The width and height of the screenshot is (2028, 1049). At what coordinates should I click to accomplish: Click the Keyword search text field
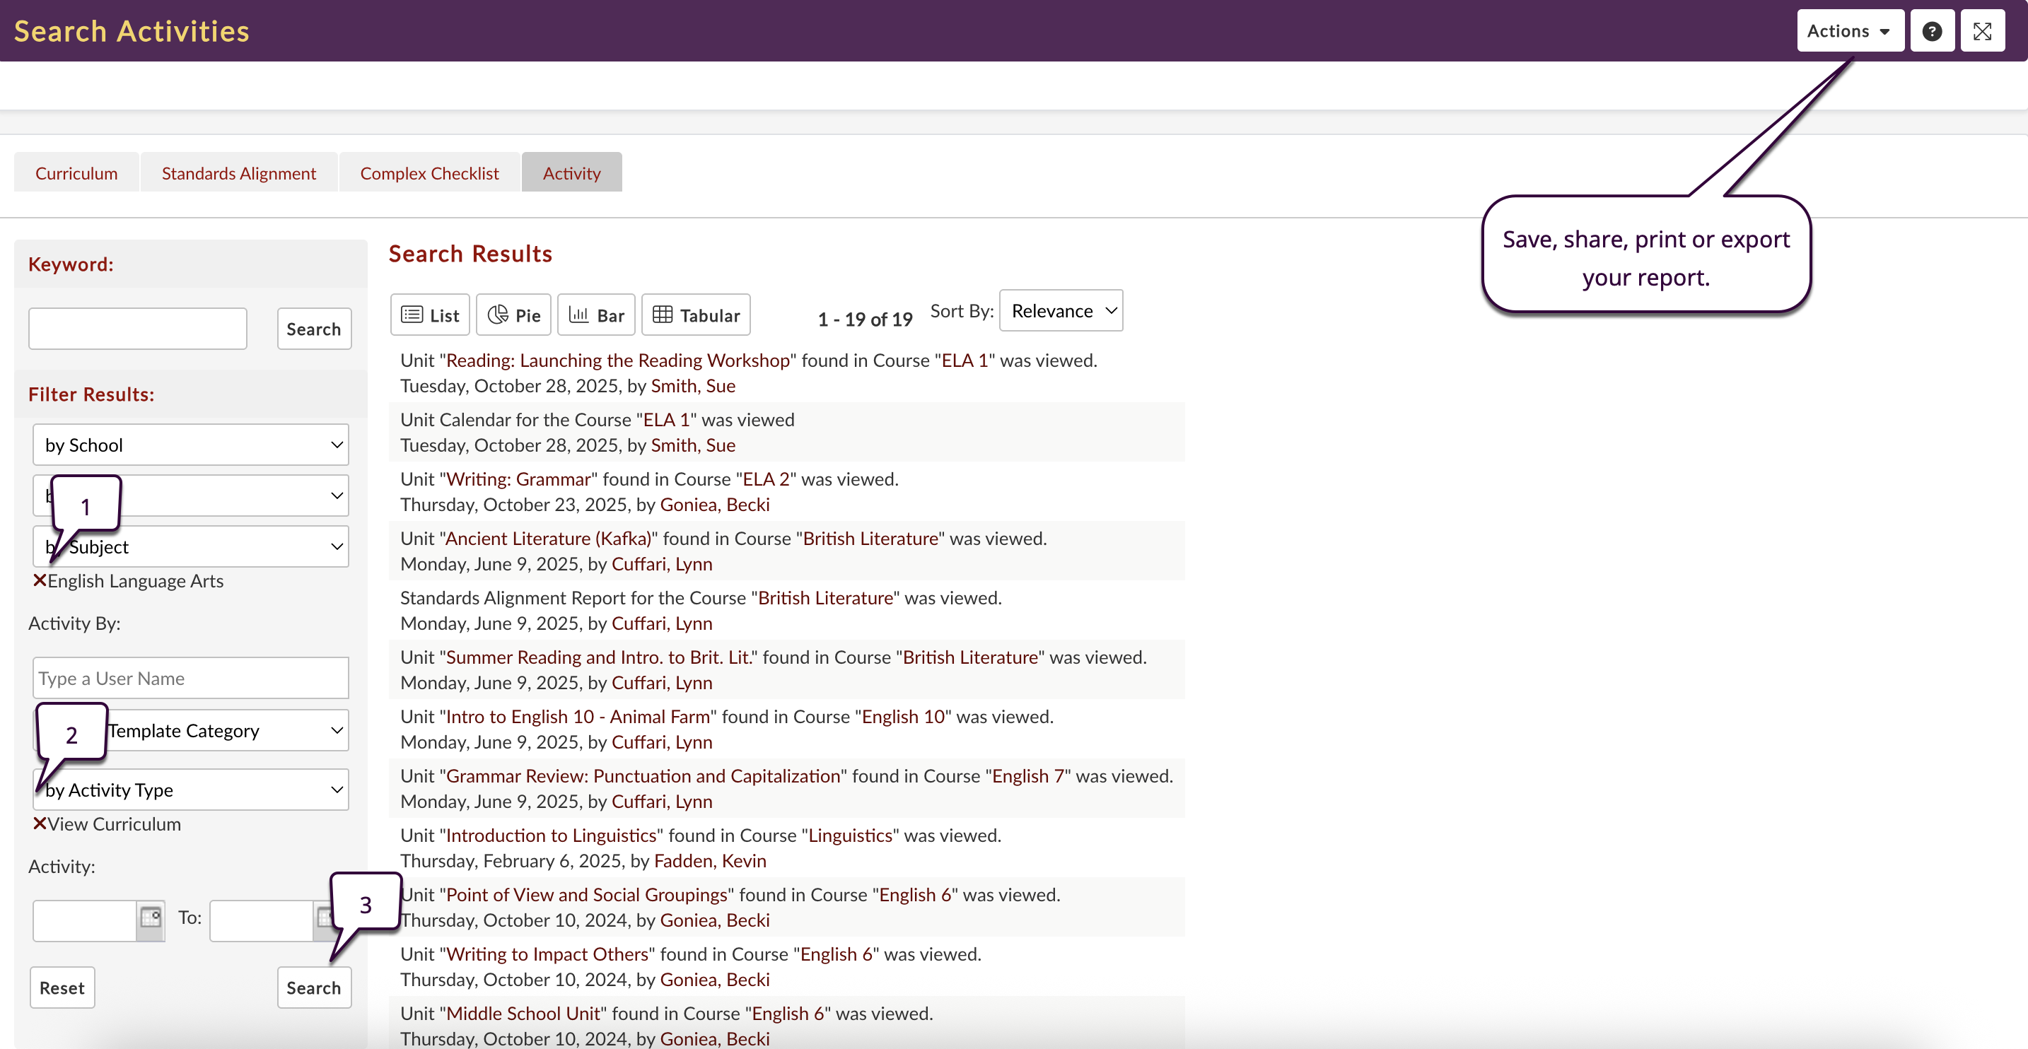[x=138, y=329]
